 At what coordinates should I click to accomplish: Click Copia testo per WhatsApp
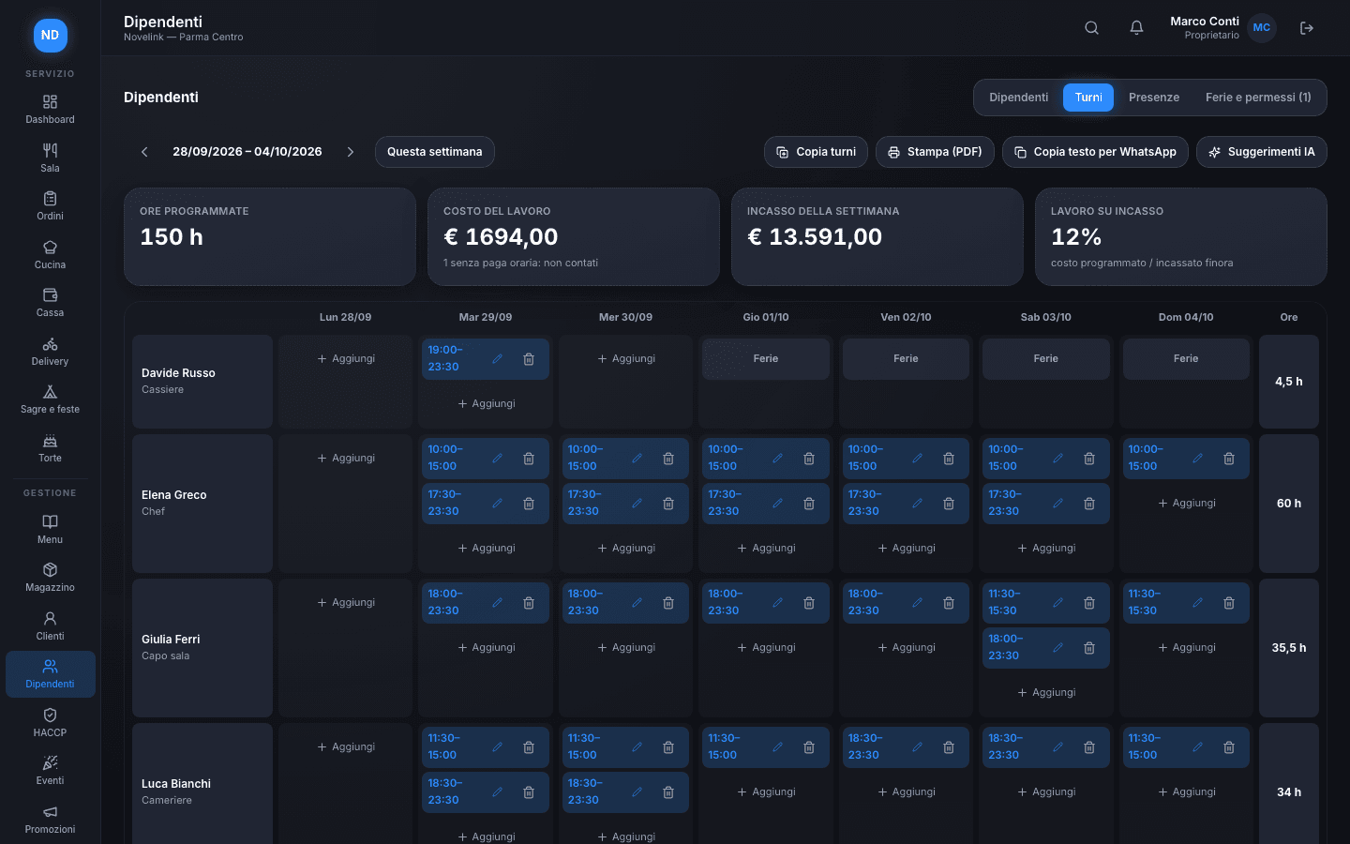click(x=1095, y=152)
